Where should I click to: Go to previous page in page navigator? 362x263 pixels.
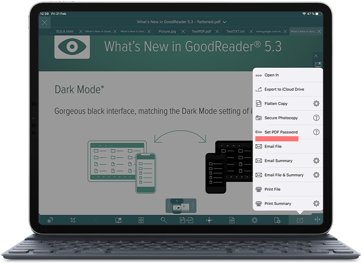169,206
